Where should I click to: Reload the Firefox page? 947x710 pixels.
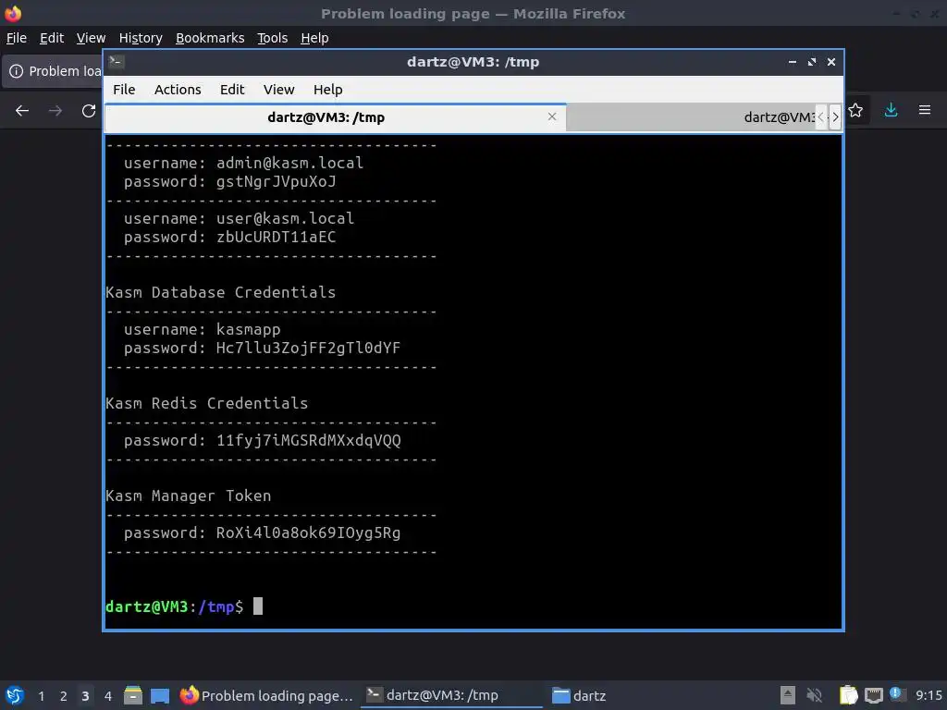89,111
